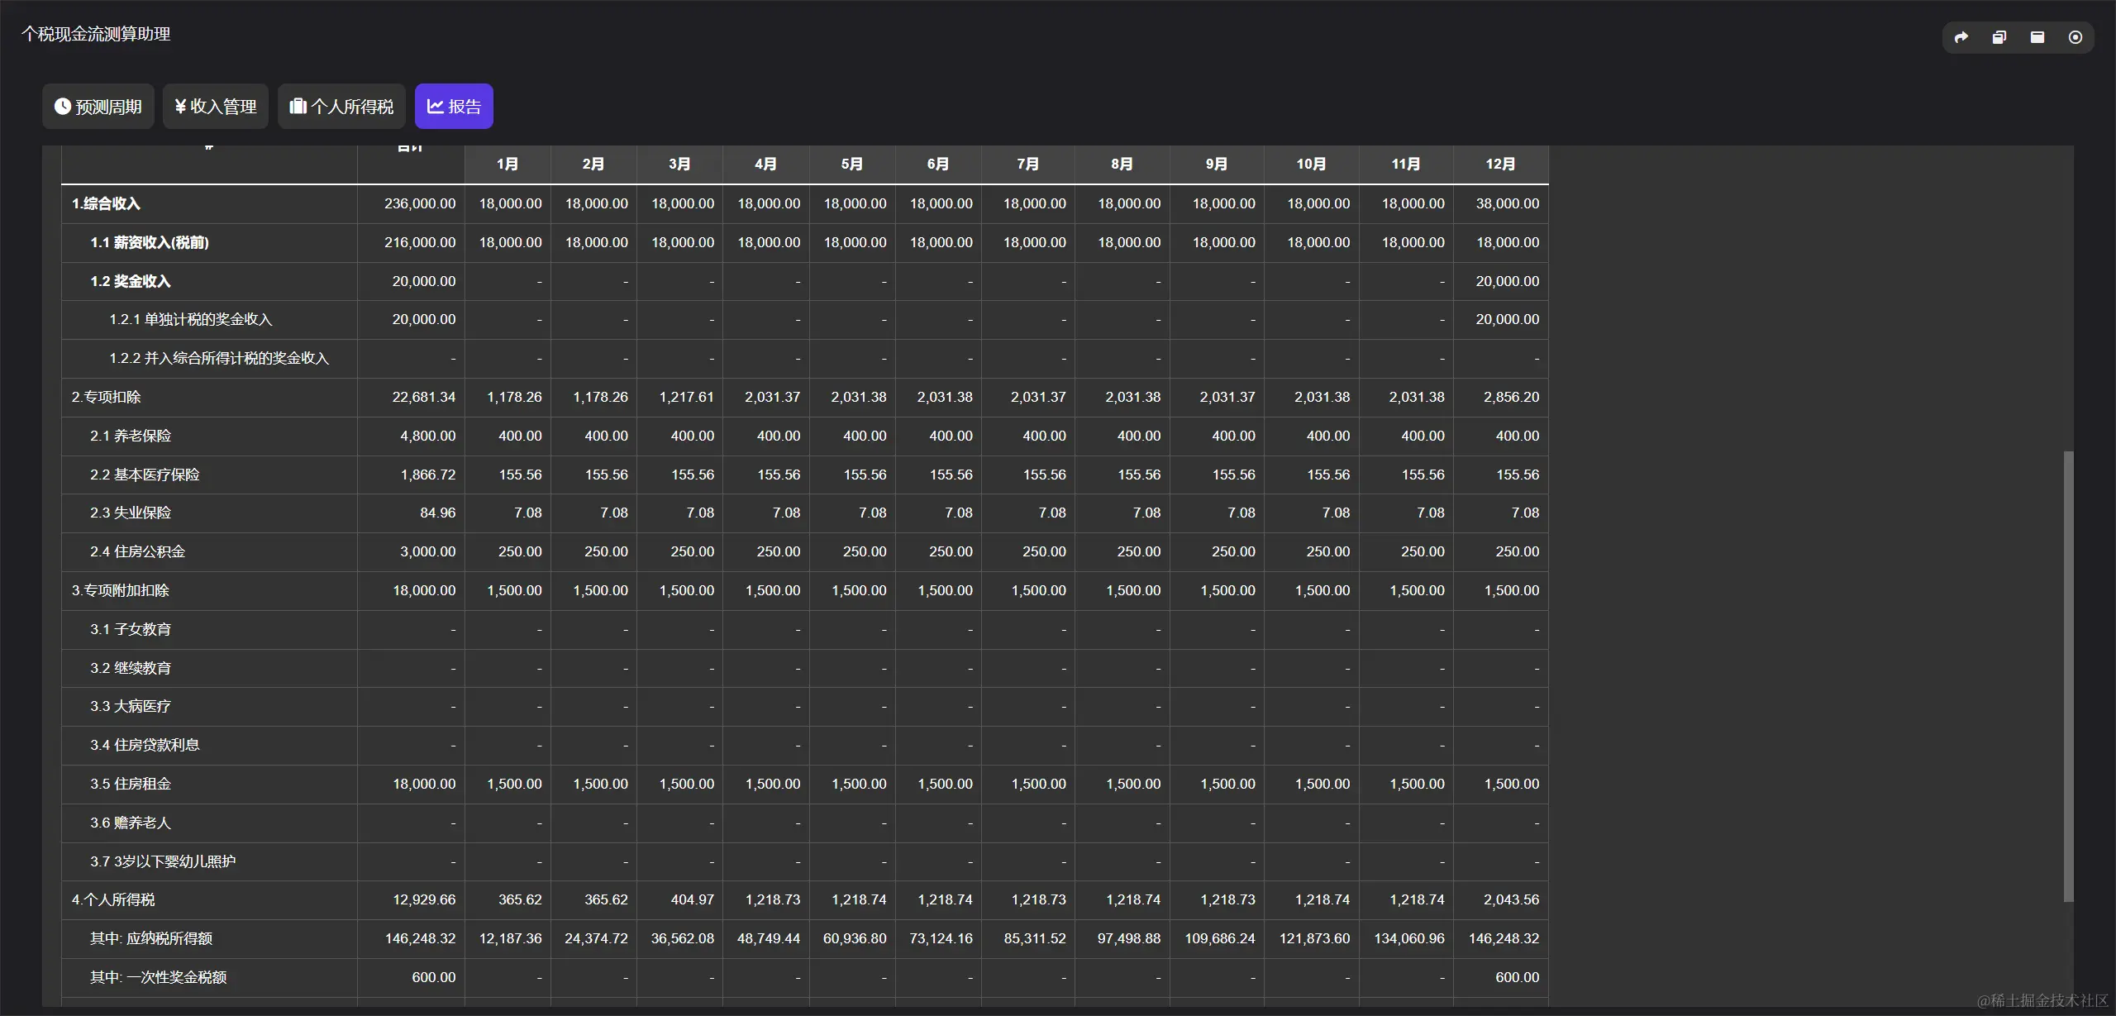This screenshot has height=1016, width=2116.
Task: Select the active 报告 tab
Action: 464,107
